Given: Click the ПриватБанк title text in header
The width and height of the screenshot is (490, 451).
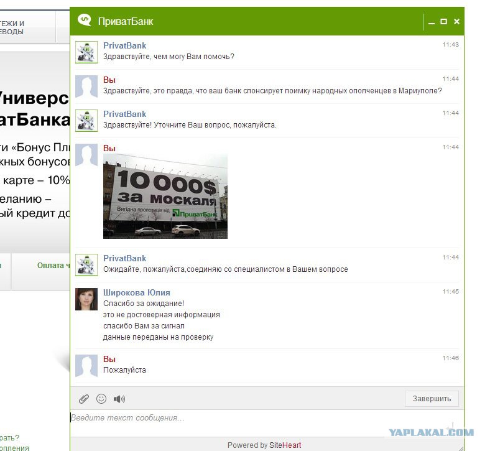Looking at the screenshot, I should tap(126, 21).
